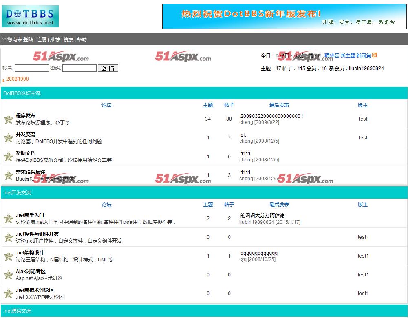Open the 新回复 link
408x318 pixels.
click(364, 55)
